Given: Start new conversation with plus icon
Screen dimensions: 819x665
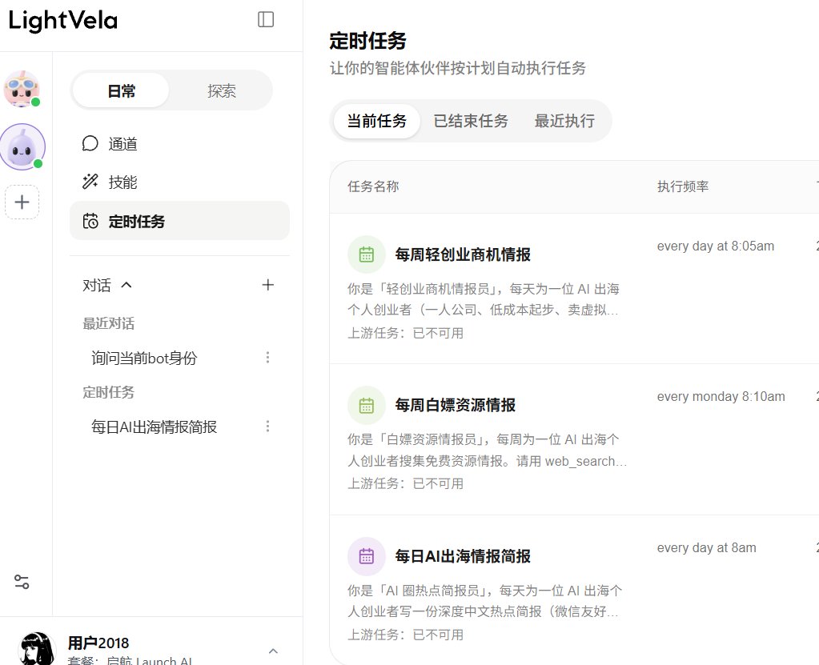Looking at the screenshot, I should [268, 285].
